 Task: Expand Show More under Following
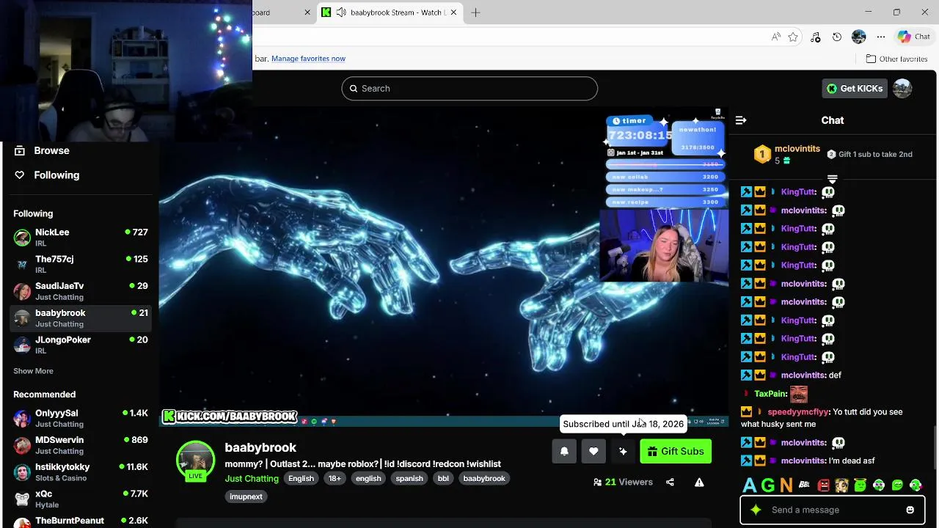pos(33,371)
